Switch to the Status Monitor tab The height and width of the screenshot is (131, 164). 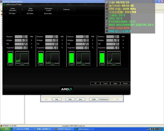30,9
